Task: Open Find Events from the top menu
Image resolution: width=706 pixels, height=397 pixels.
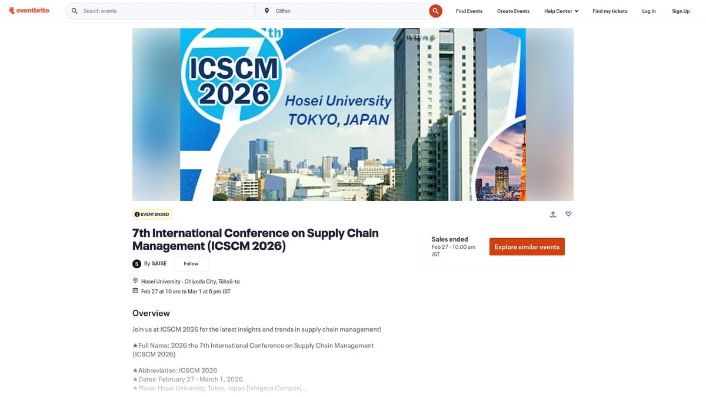Action: coord(469,10)
